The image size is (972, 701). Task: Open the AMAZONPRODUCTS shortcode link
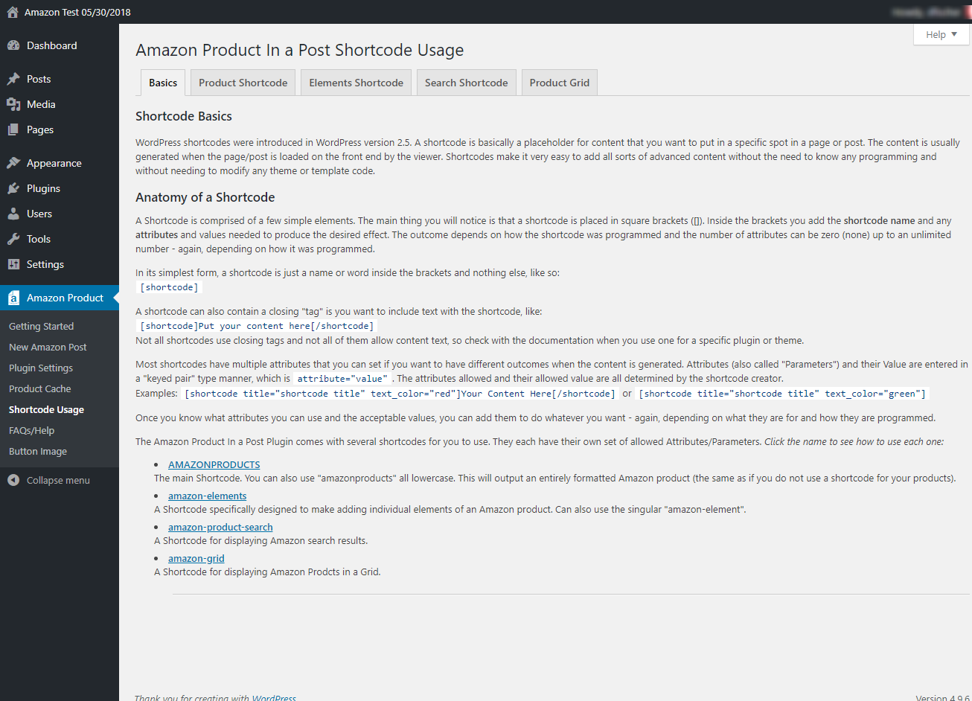214,464
